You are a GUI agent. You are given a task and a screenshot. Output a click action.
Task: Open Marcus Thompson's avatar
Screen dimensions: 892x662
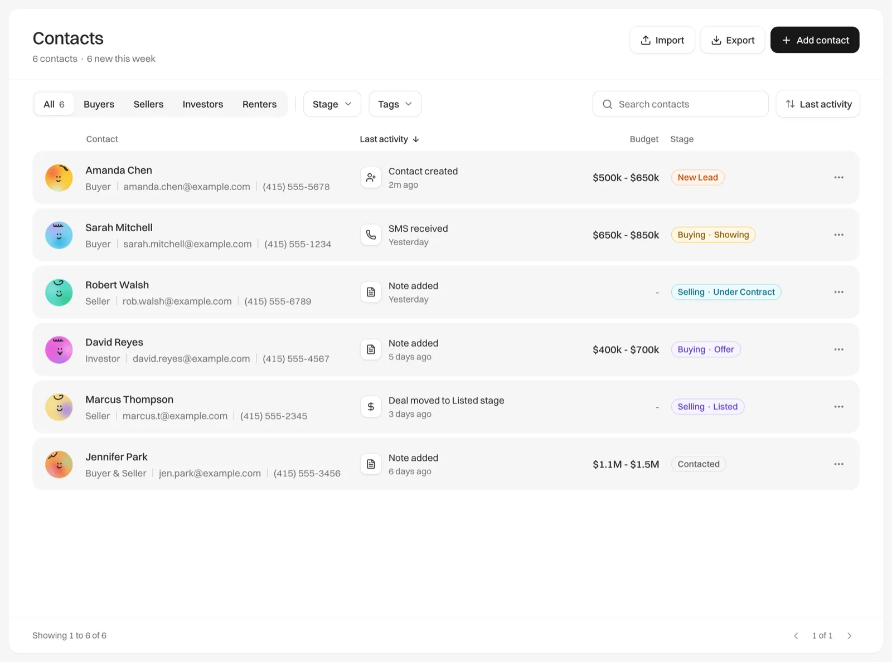[x=59, y=407]
